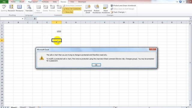Switch to the Home tab

click(13, 2)
